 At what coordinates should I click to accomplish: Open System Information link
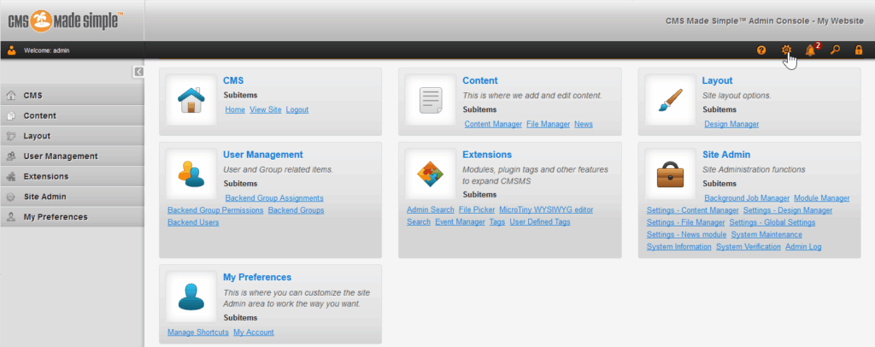tap(679, 247)
